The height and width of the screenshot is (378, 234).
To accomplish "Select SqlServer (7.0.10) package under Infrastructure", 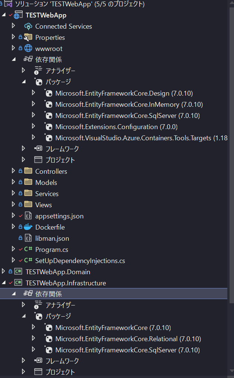I will tap(128, 350).
